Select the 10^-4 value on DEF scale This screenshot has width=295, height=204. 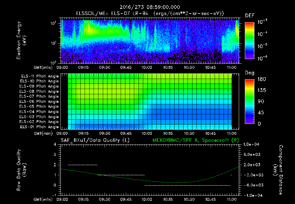click(262, 34)
